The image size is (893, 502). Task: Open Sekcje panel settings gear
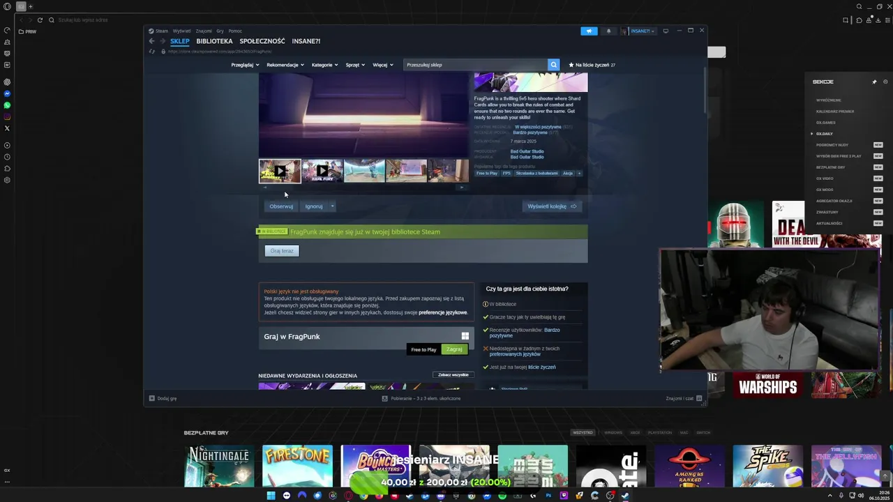pyautogui.click(x=885, y=82)
